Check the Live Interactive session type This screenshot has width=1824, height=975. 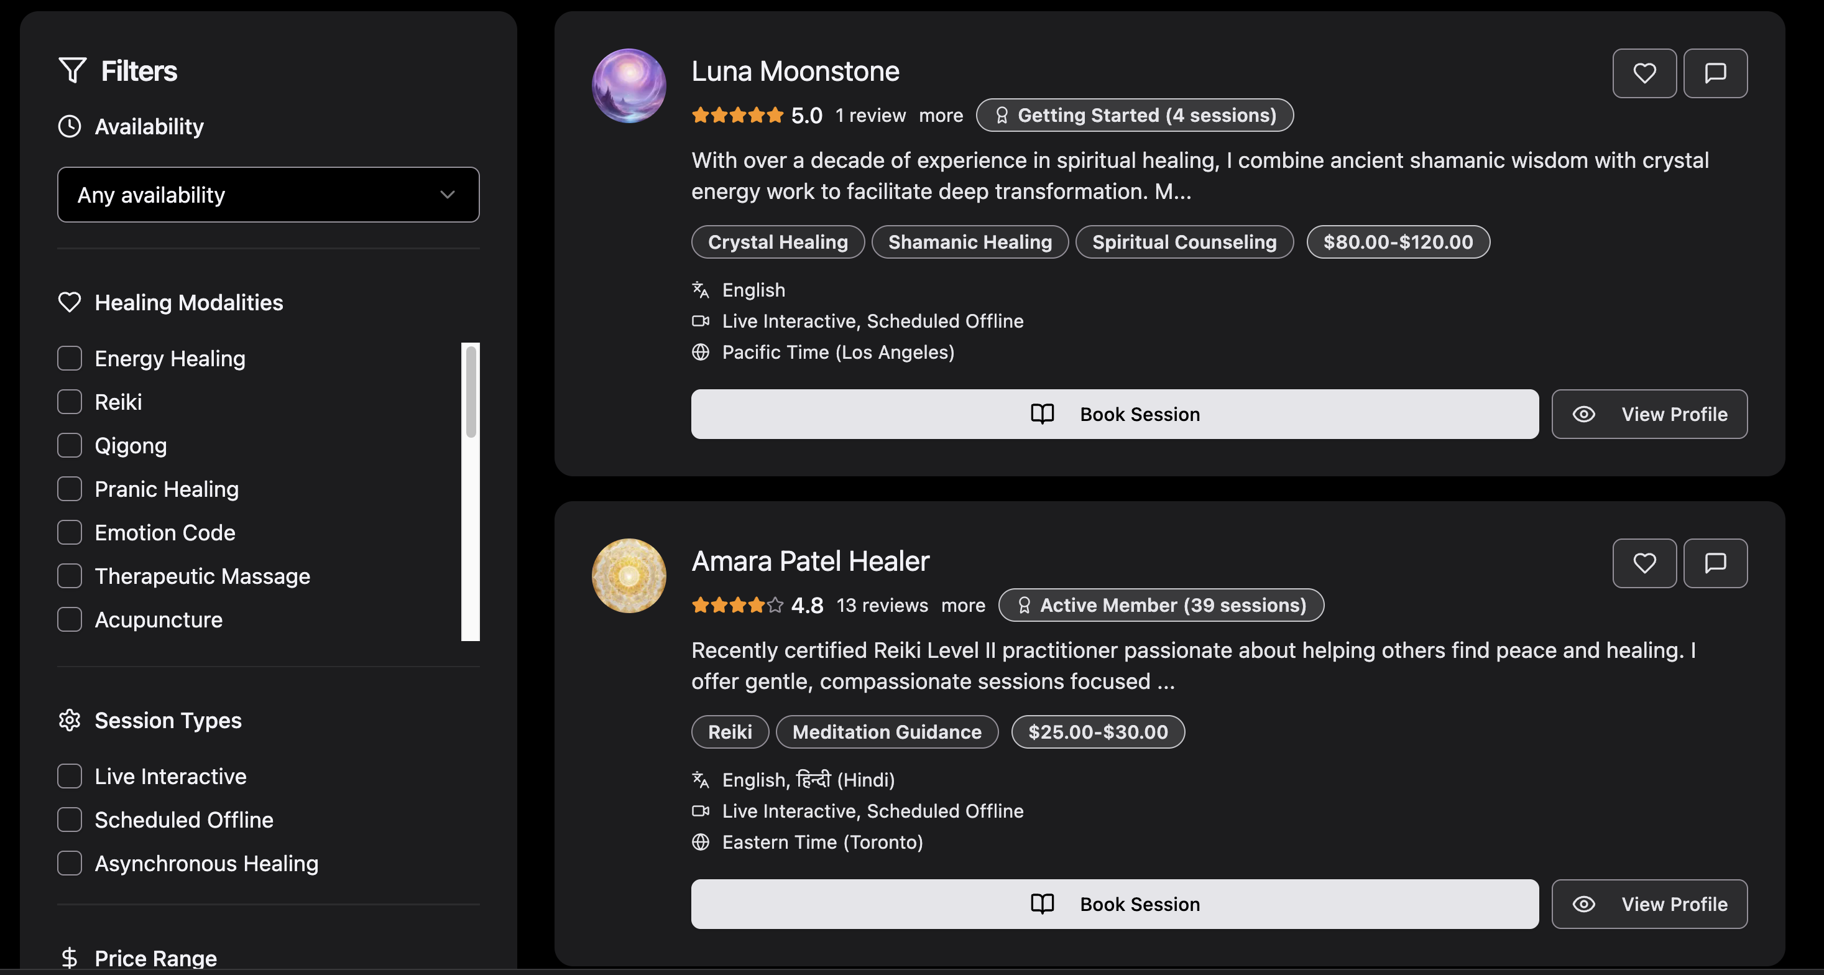(70, 776)
